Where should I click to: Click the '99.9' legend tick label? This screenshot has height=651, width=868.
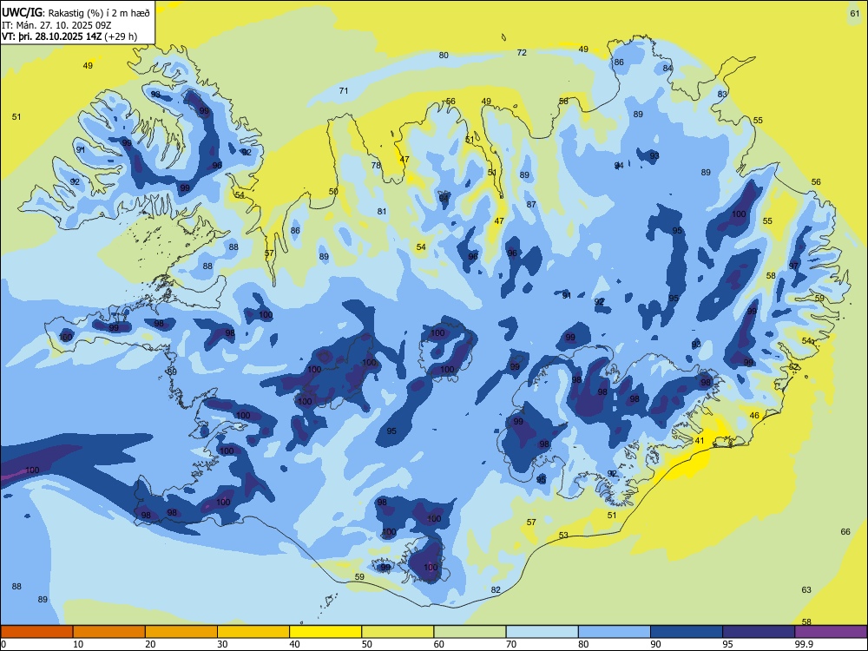click(804, 644)
